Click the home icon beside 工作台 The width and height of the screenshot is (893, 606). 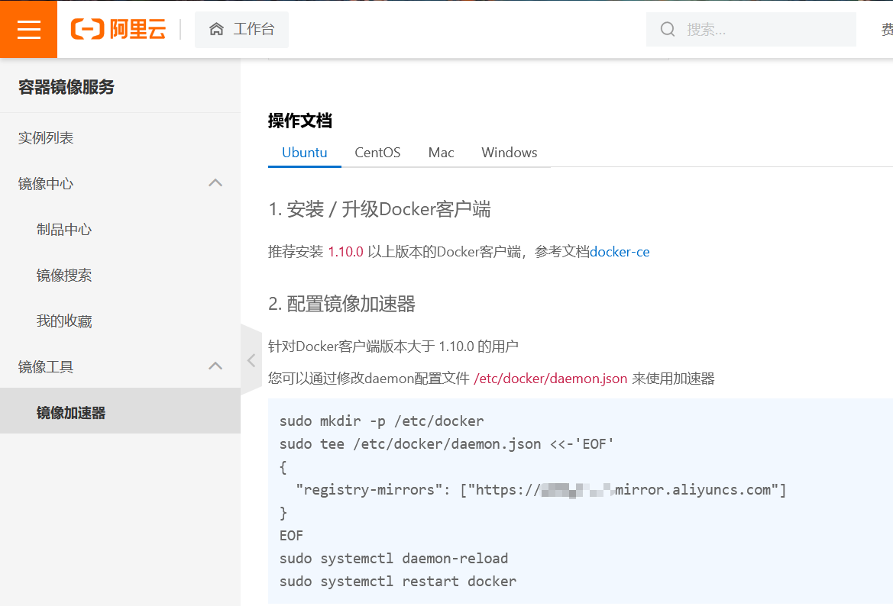pos(216,29)
